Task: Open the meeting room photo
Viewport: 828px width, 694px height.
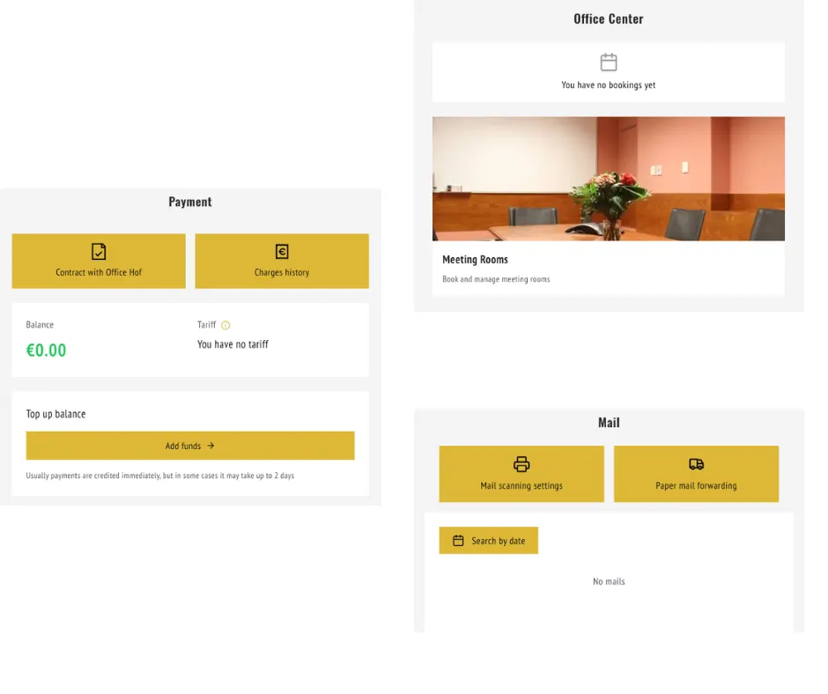Action: (x=609, y=179)
